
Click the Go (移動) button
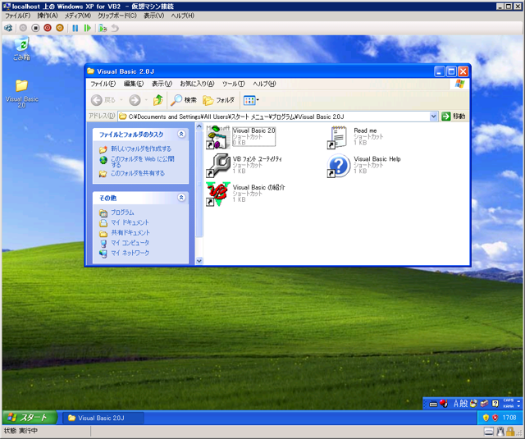point(454,117)
